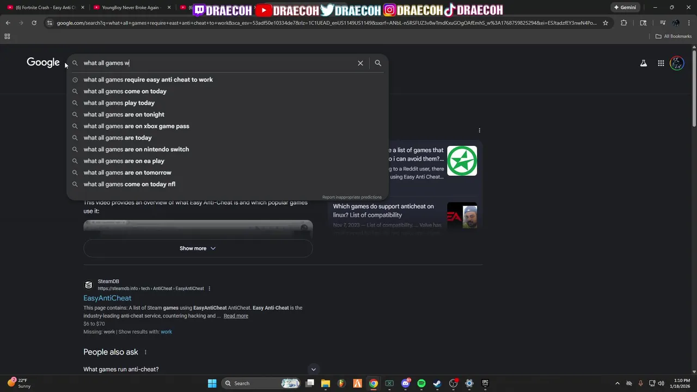Open Task View from the taskbar
The width and height of the screenshot is (697, 392).
310,383
